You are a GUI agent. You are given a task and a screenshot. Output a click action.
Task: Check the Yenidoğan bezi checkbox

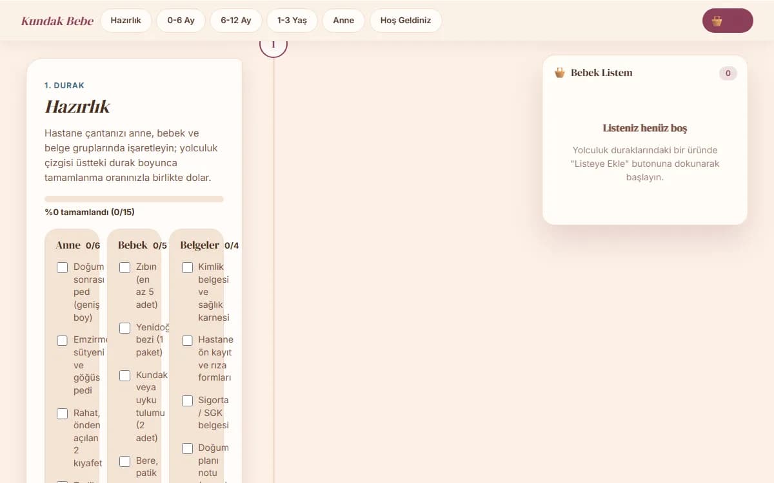pos(125,328)
